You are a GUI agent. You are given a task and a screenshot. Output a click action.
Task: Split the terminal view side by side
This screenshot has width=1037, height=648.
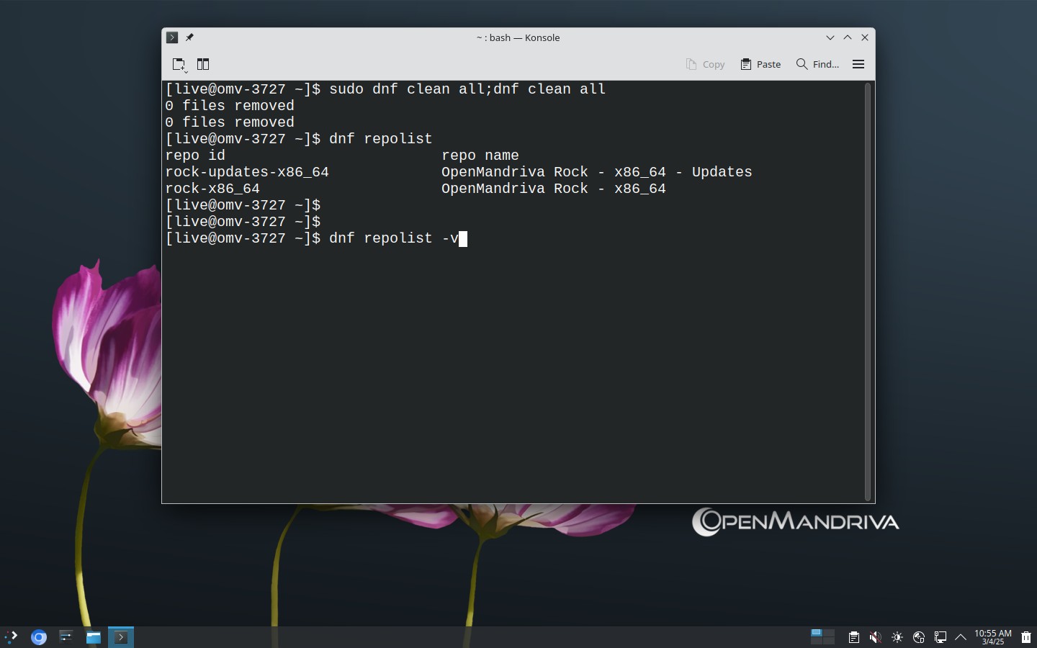click(203, 64)
